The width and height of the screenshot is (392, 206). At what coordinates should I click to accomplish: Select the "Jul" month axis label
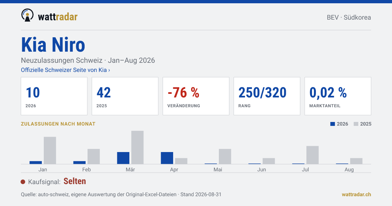click(x=305, y=170)
